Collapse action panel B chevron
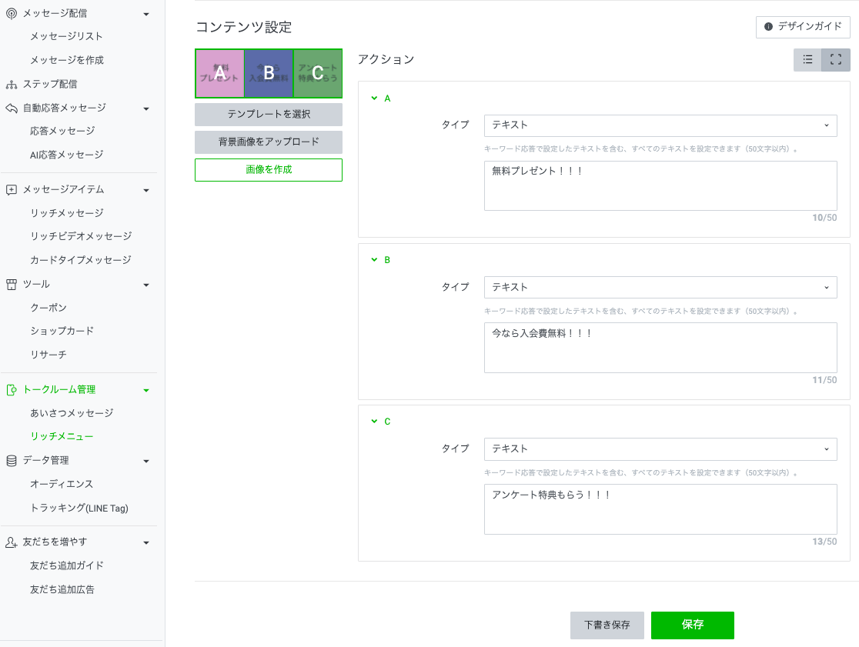The width and height of the screenshot is (859, 647). point(374,259)
